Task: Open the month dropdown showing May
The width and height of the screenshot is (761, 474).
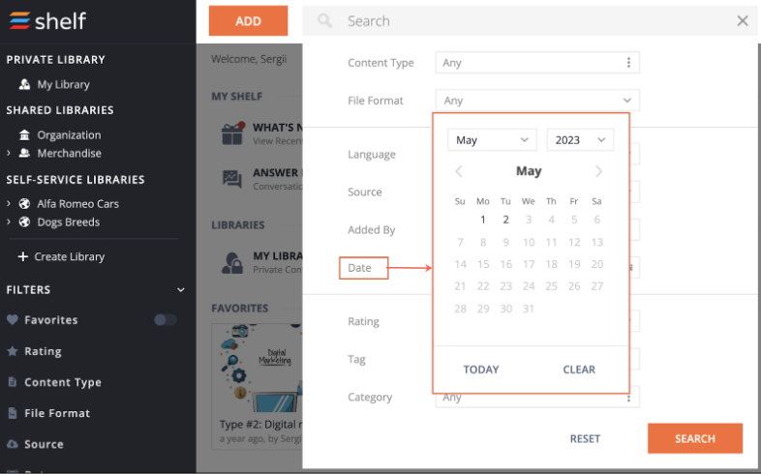Action: coord(492,140)
